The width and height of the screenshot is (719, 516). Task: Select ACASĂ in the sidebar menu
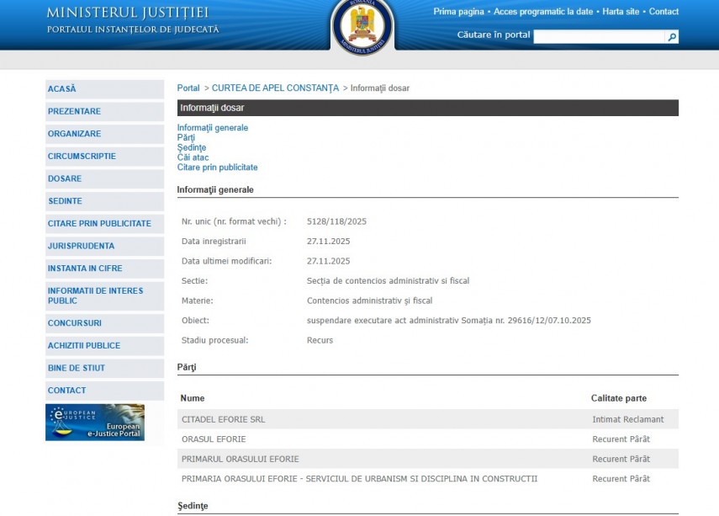62,89
